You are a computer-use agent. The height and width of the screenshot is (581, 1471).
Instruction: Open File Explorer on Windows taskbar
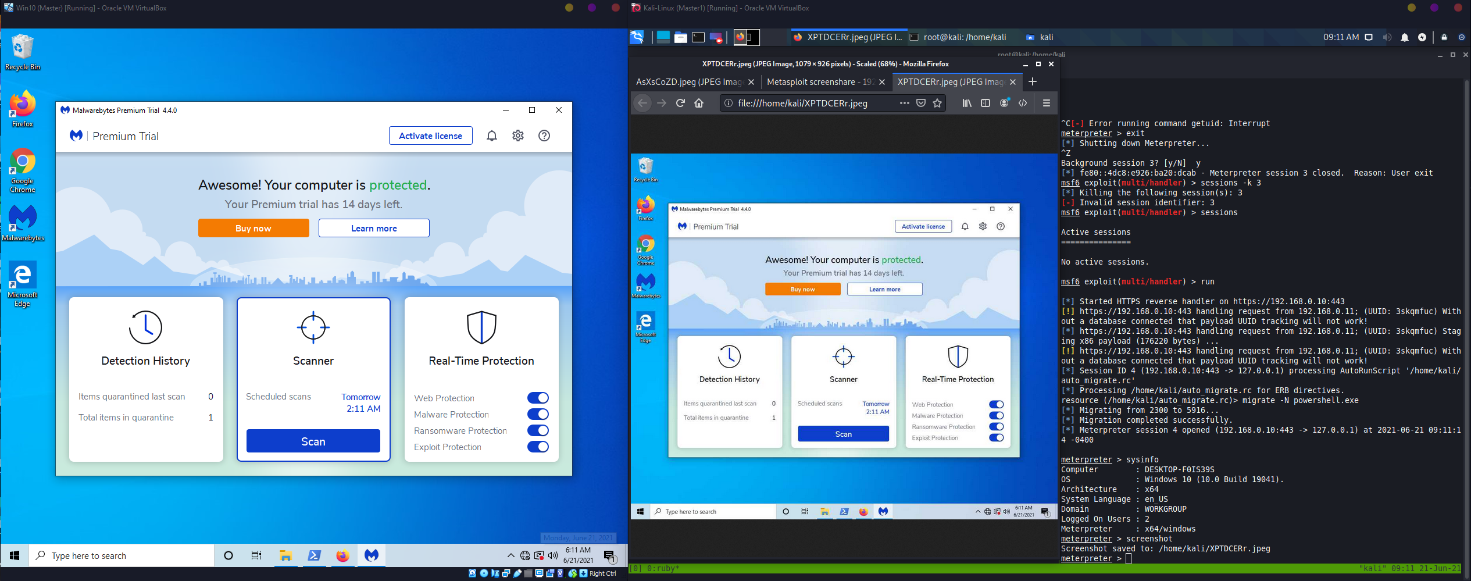pyautogui.click(x=285, y=555)
